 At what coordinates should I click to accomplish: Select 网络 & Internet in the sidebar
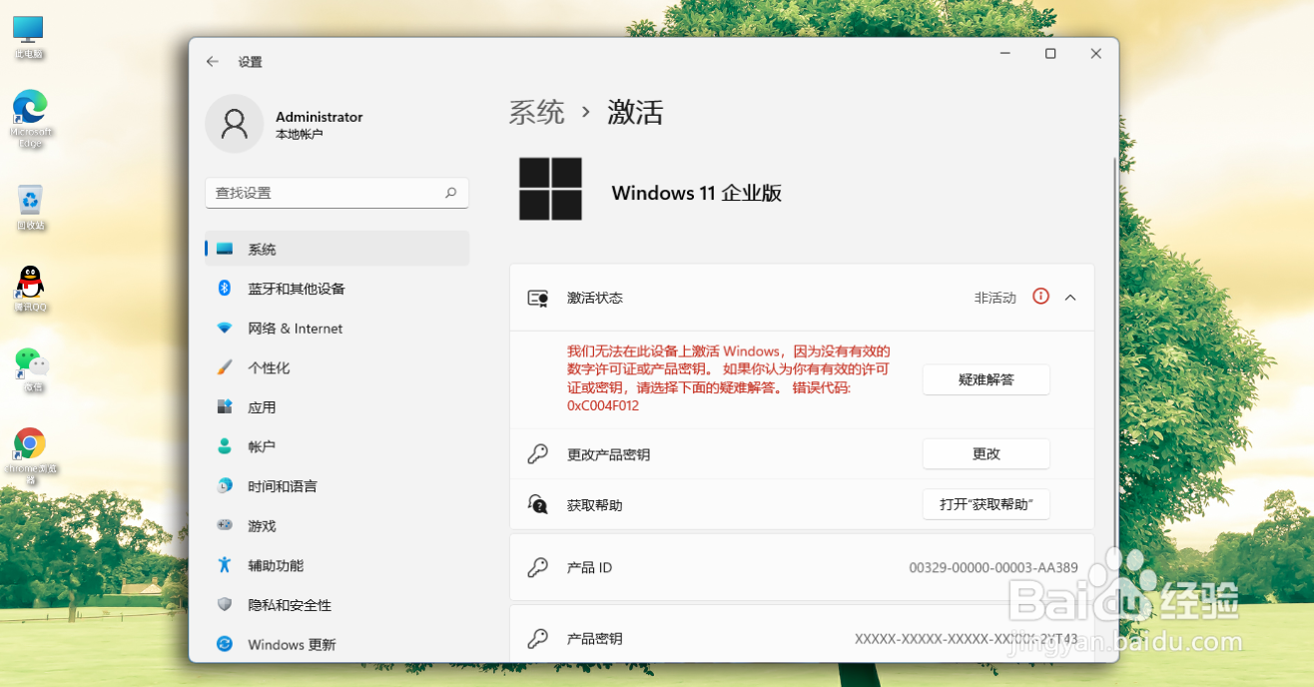[296, 329]
